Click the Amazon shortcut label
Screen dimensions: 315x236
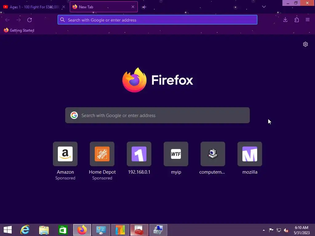[65, 172]
